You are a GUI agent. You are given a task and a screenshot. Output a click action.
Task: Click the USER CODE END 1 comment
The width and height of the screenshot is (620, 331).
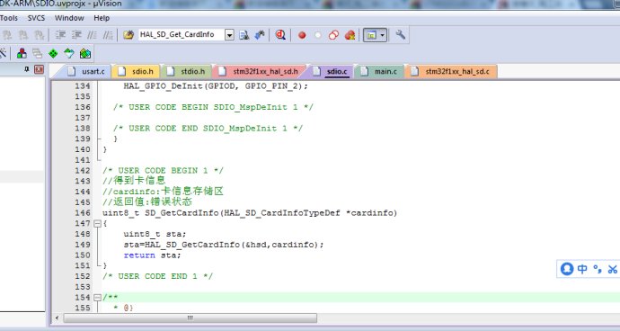click(158, 276)
